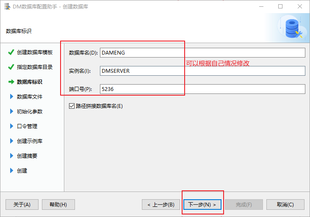Click the green checkmark beside 指定数据库目录
This screenshot has width=310, height=217.
tap(11, 67)
